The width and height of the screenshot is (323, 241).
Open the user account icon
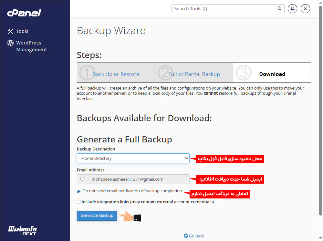pyautogui.click(x=305, y=9)
